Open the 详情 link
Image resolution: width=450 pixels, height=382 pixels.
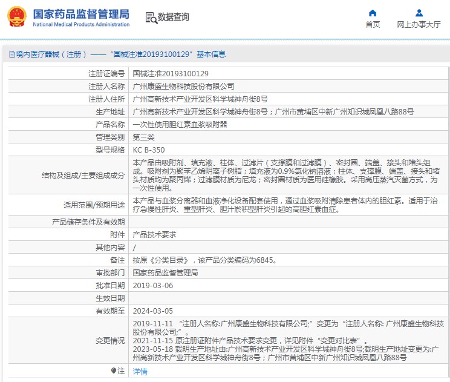pyautogui.click(x=140, y=371)
